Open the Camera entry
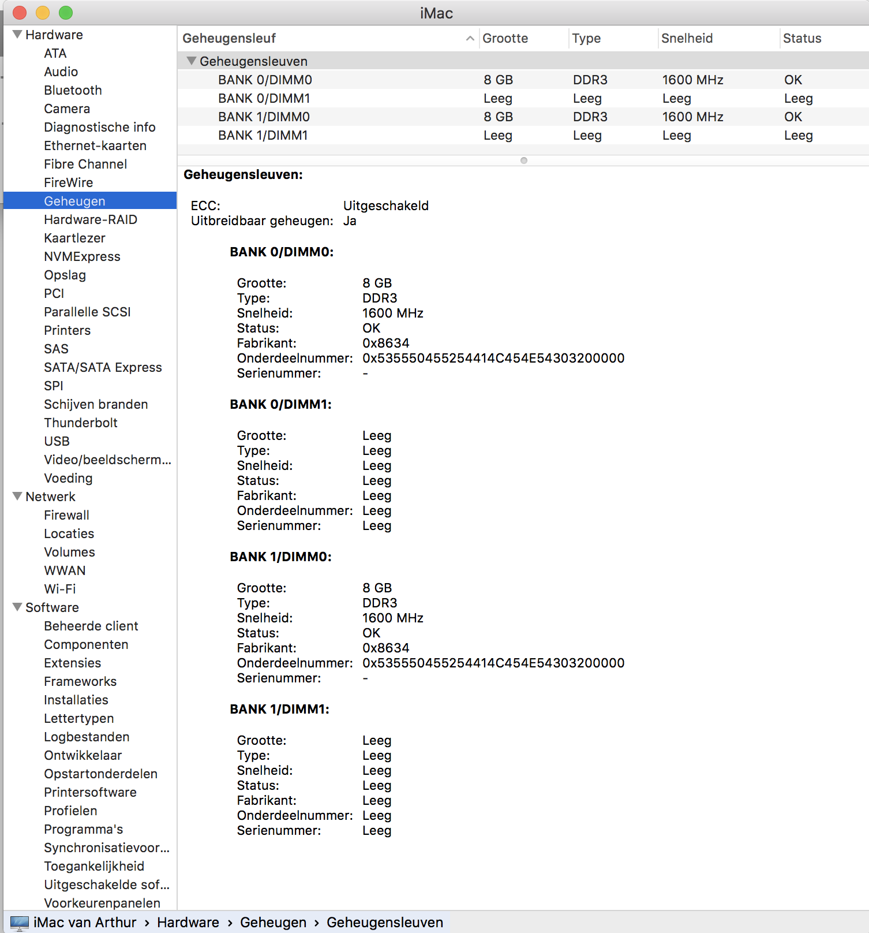Image resolution: width=869 pixels, height=933 pixels. (x=67, y=109)
